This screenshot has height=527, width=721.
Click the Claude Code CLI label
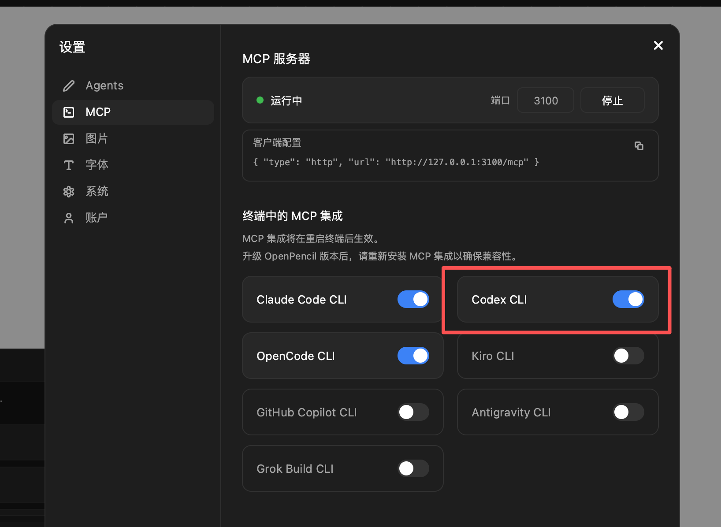click(x=301, y=300)
